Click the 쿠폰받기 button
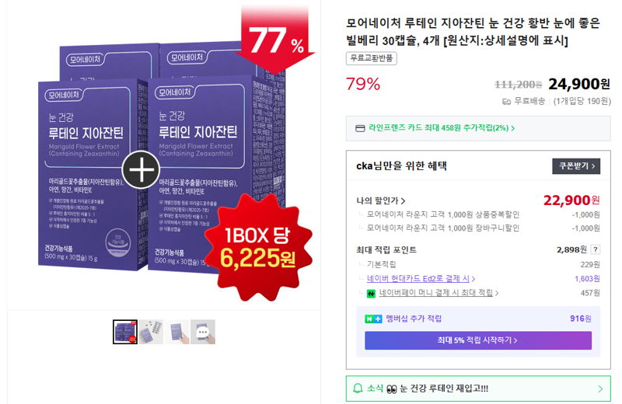This screenshot has width=622, height=404. coord(576,166)
